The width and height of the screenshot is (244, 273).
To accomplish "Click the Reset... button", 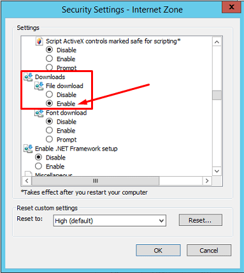I will (x=201, y=220).
